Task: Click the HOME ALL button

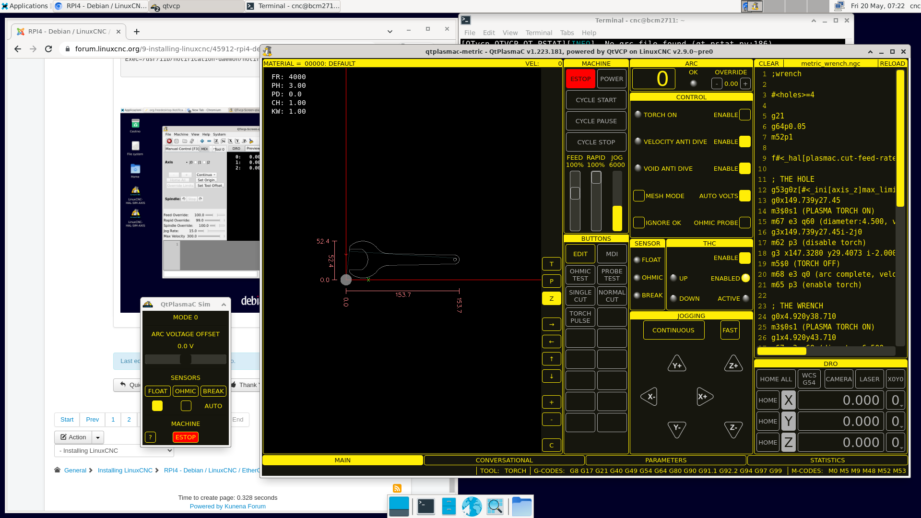Action: coord(776,379)
